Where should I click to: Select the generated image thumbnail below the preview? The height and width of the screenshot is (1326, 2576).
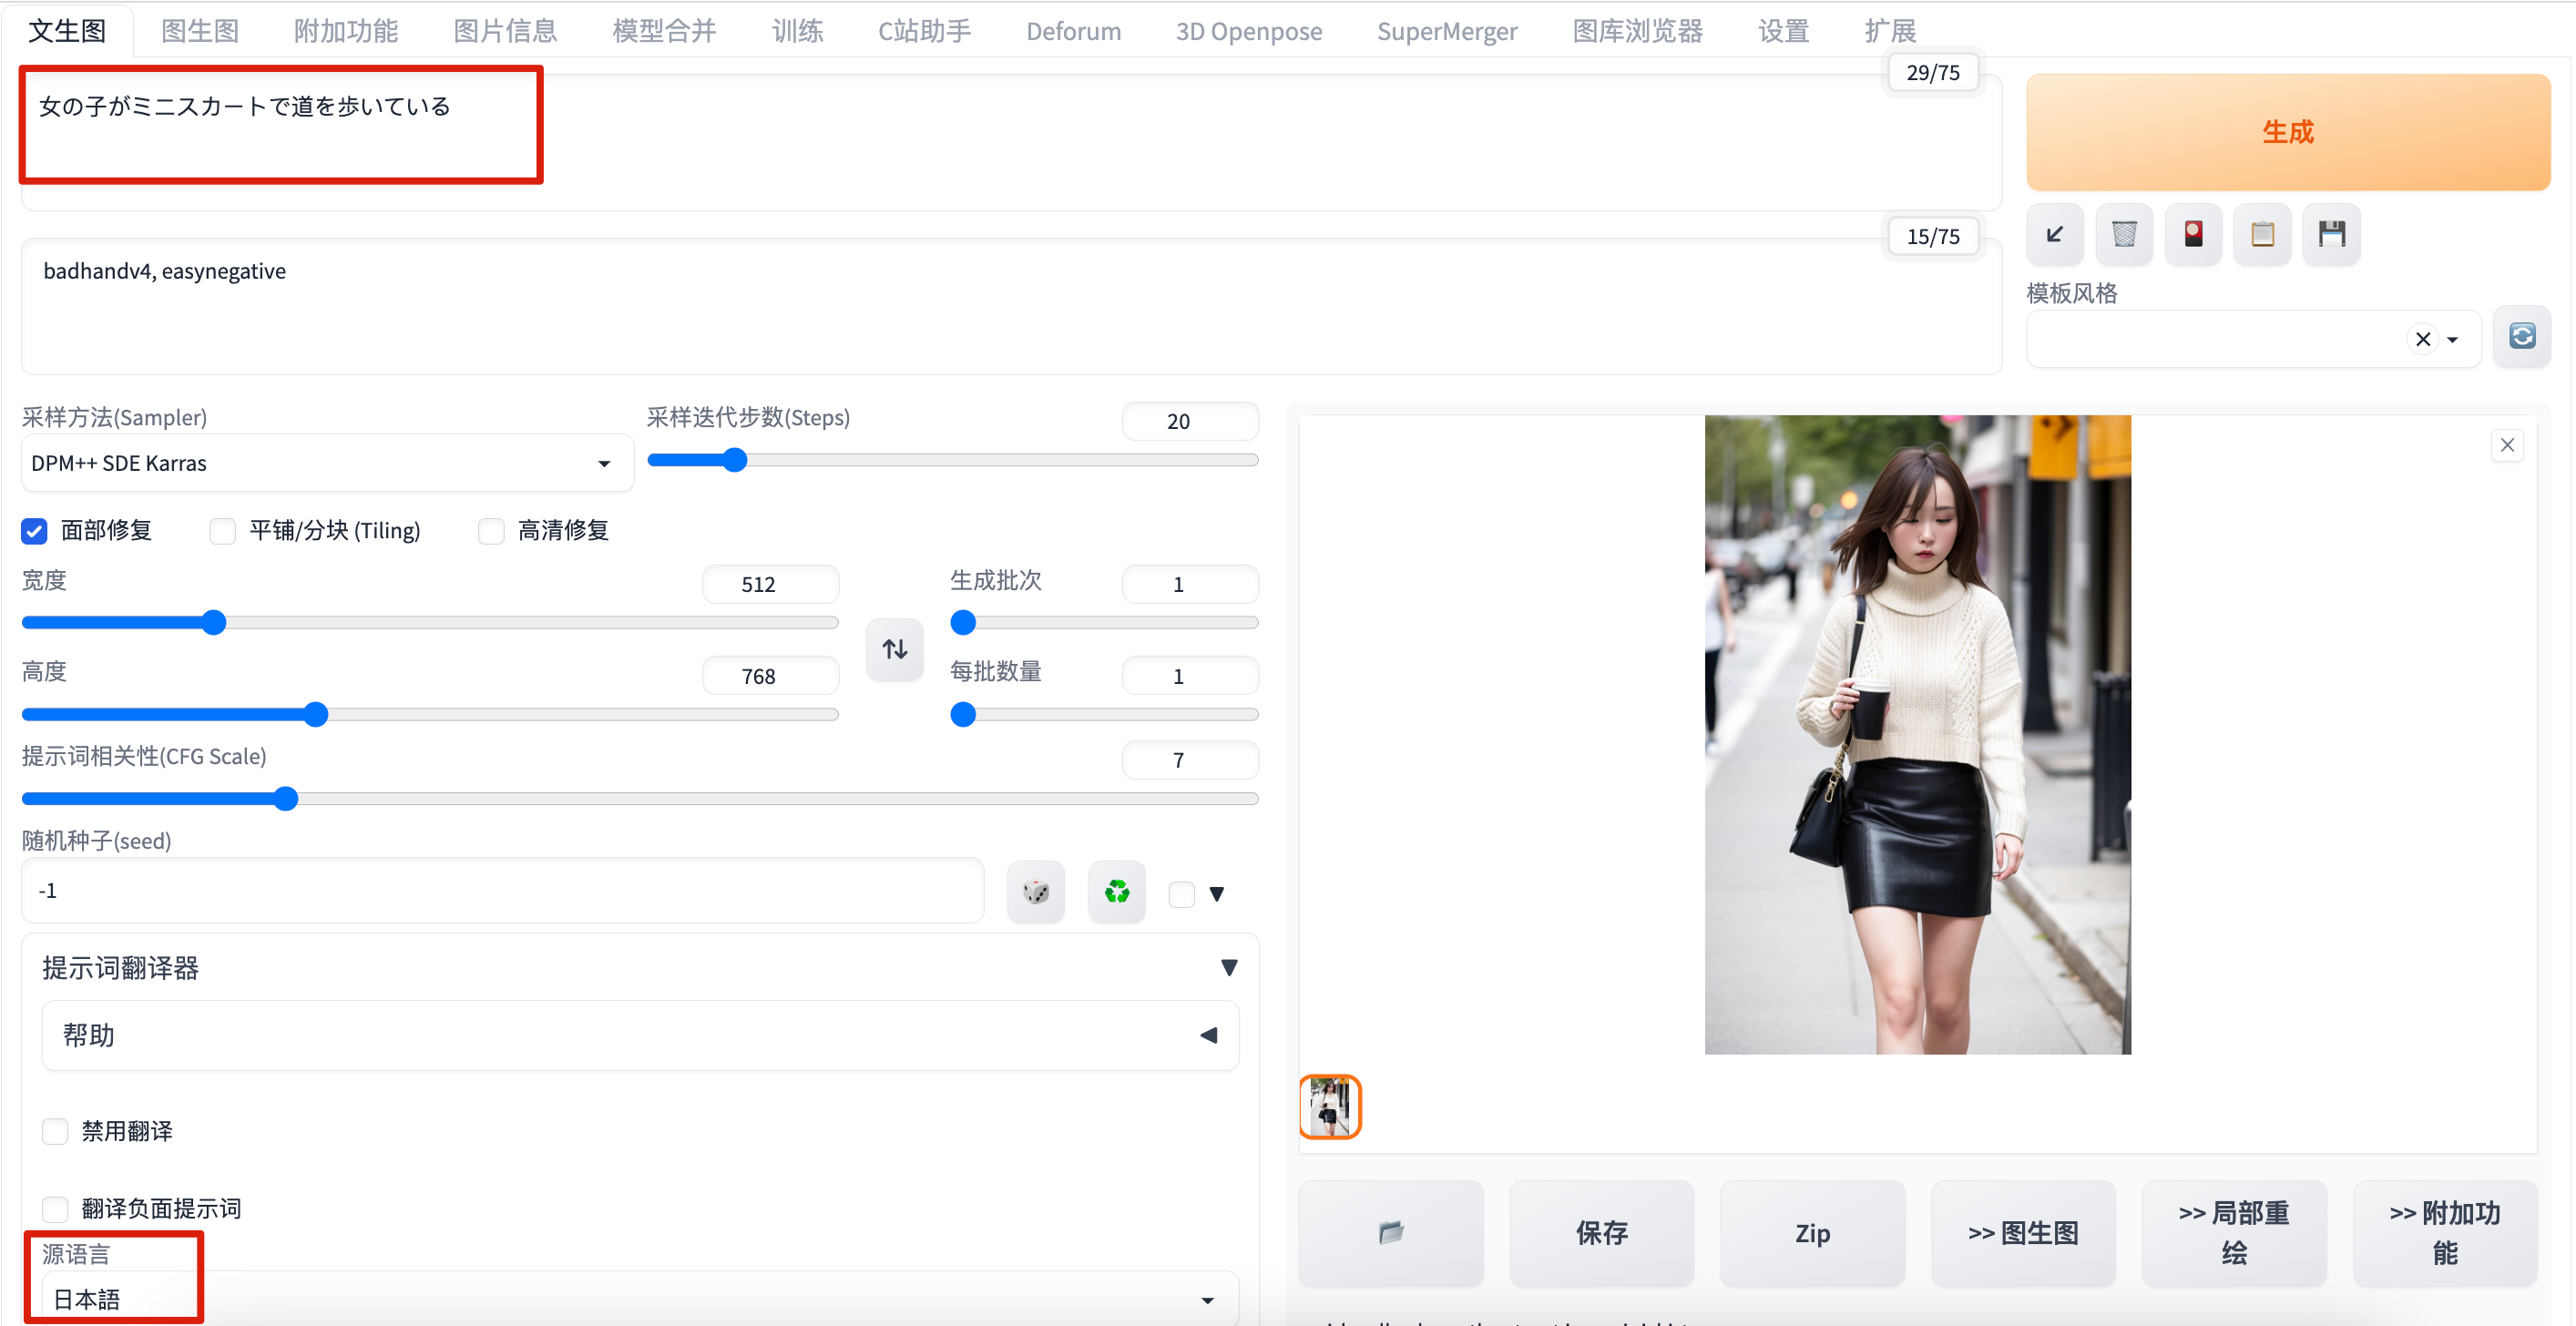[1330, 1107]
